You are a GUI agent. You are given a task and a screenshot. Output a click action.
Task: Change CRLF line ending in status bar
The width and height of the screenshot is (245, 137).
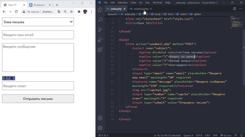click(x=207, y=135)
